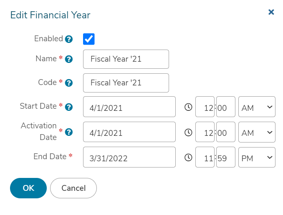This screenshot has width=283, height=215.
Task: Show help for the Activation Date field
Action: tap(69, 132)
